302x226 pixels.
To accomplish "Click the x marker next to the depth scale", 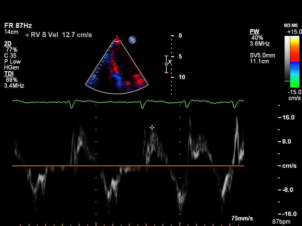I will click(x=170, y=62).
